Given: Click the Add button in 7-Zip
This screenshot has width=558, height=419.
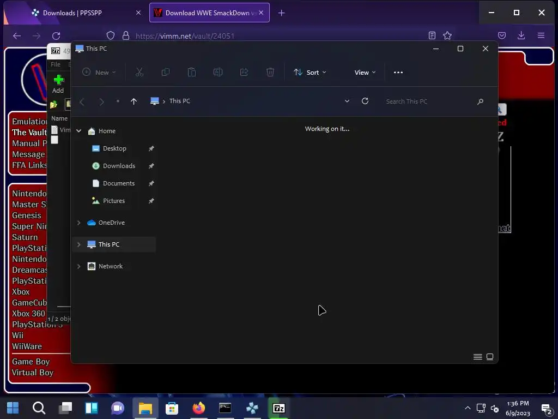Looking at the screenshot, I should tap(58, 84).
